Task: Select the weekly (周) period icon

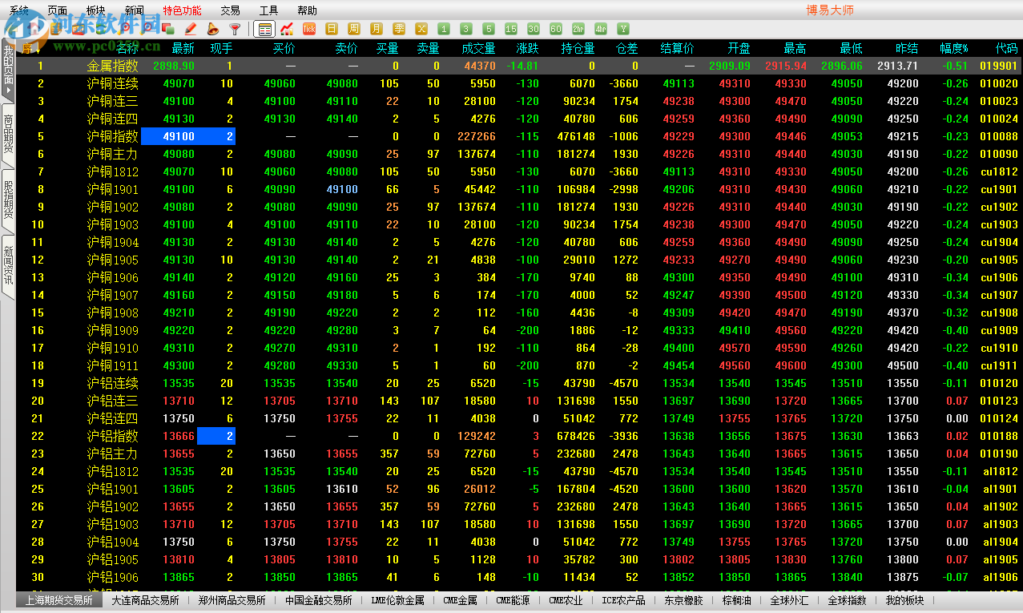Action: point(354,29)
